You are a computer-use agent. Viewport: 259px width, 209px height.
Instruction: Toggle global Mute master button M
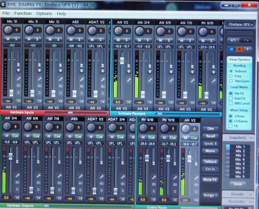click(232, 49)
